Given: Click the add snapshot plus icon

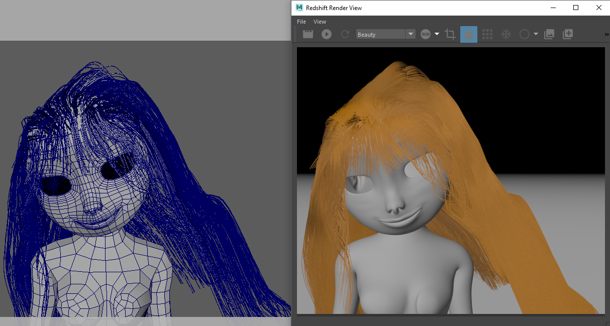Looking at the screenshot, I should pos(568,34).
